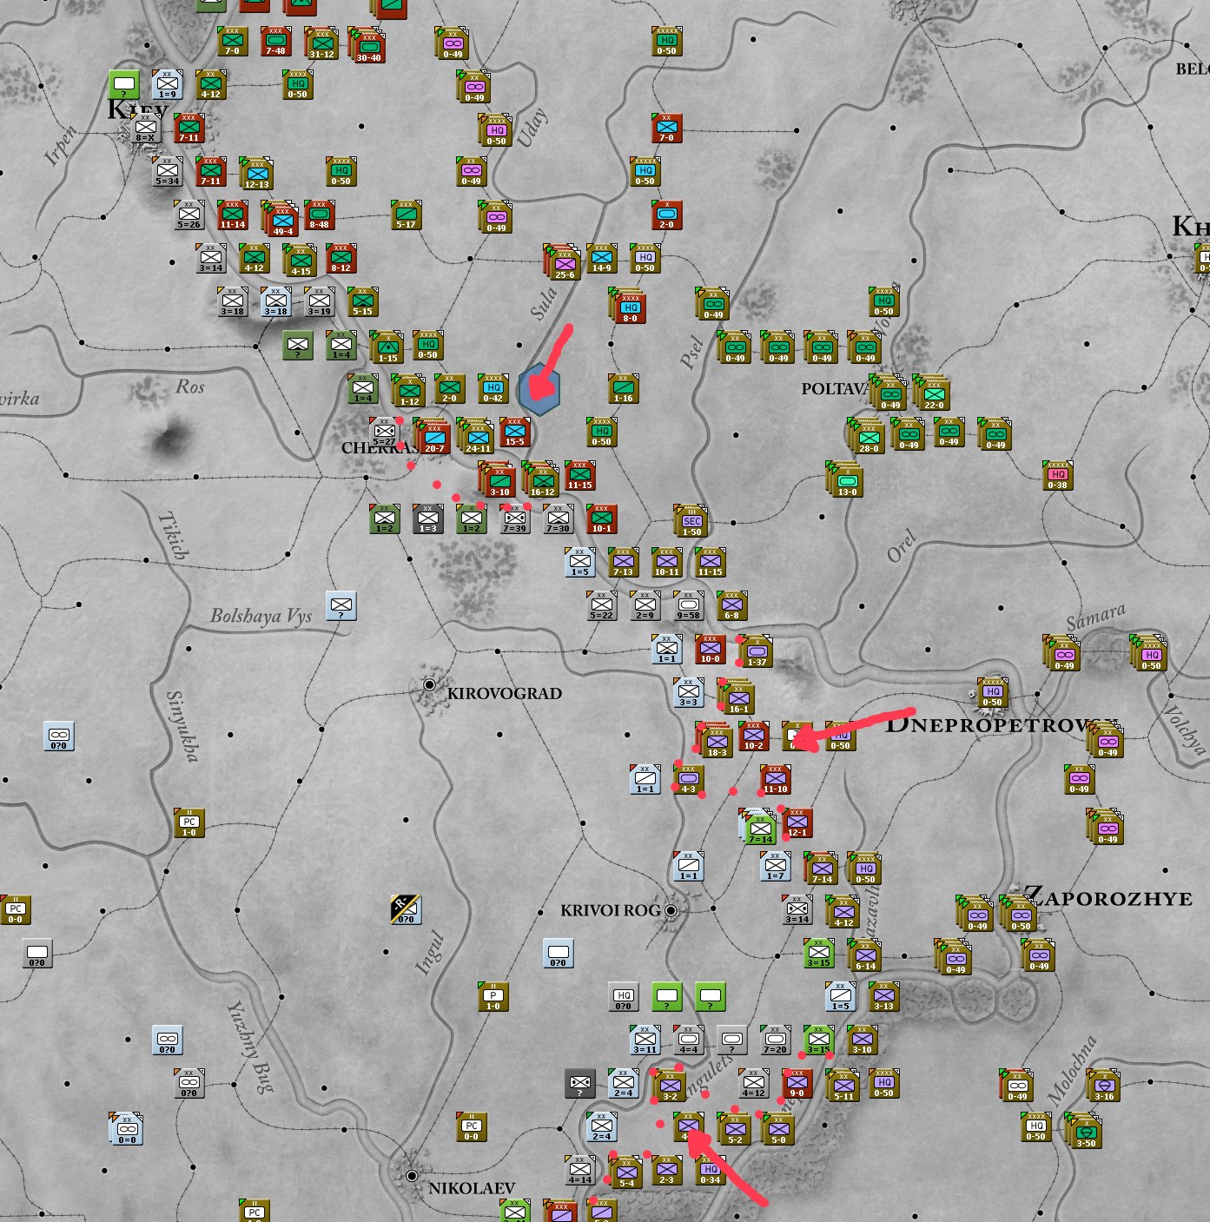
Task: Select the 8=X counter at Kiev
Action: coord(145,129)
